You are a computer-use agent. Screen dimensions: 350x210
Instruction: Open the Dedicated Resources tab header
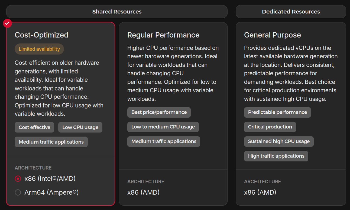pos(291,12)
